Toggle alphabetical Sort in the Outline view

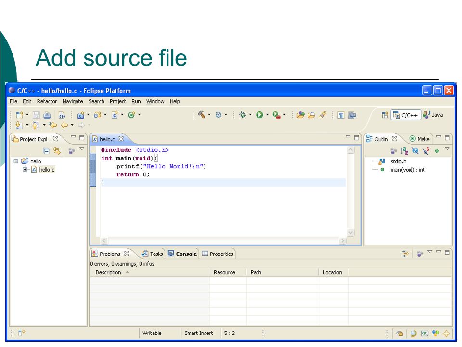coord(404,151)
